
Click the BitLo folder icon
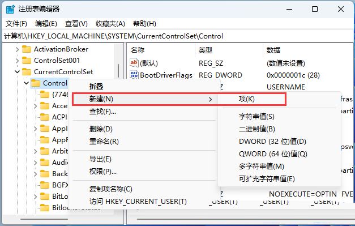45,197
